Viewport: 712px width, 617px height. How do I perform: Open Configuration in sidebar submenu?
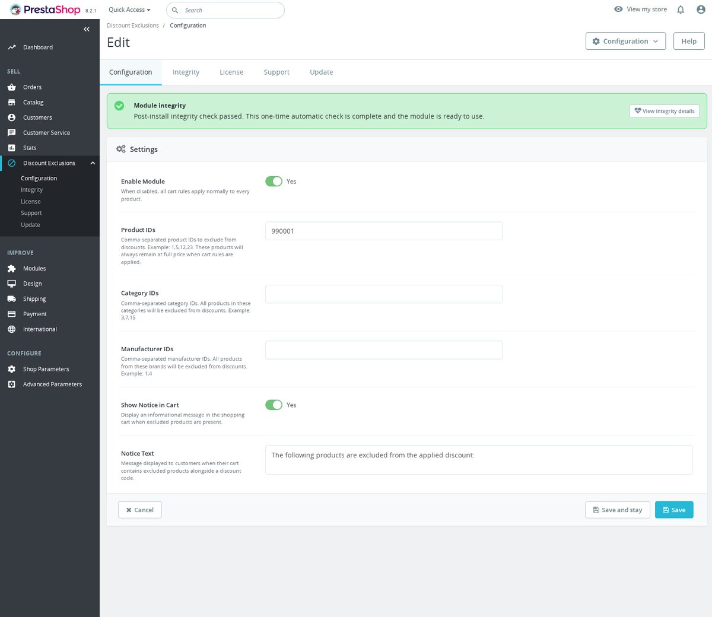click(39, 179)
